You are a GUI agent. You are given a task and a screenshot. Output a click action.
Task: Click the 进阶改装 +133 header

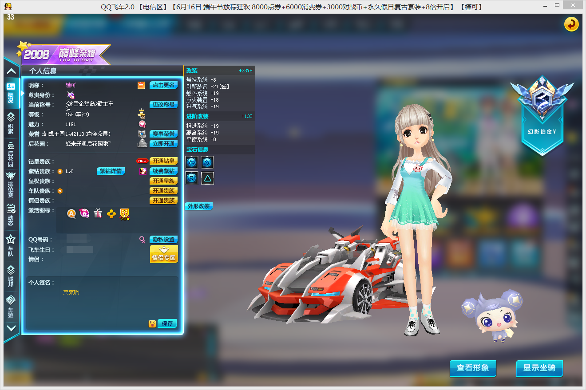pyautogui.click(x=219, y=116)
